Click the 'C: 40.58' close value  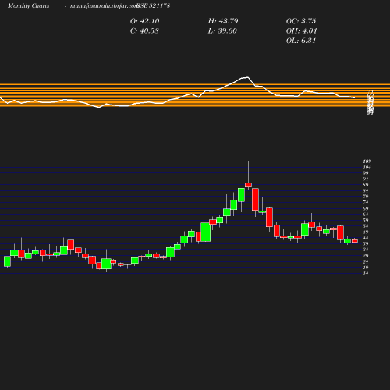pyautogui.click(x=144, y=31)
